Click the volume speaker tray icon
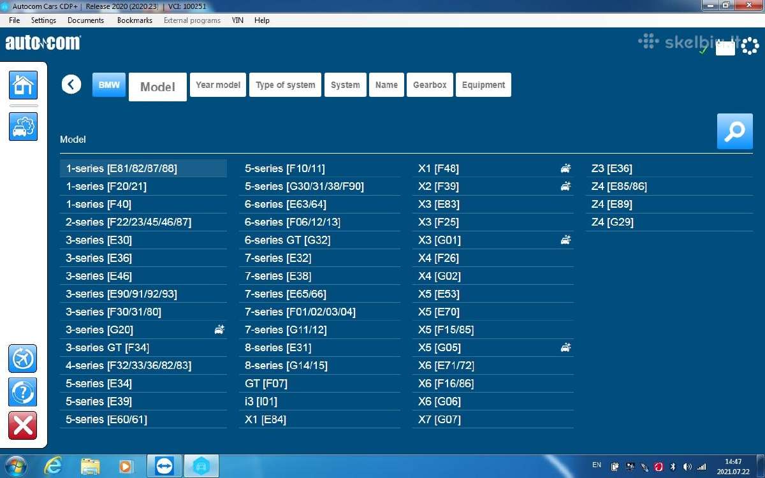 pos(687,467)
